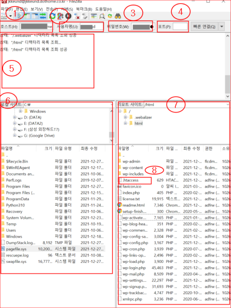
Task: Select the $Recycle.Bin folder icon
Action: pyautogui.click(x=3, y=161)
